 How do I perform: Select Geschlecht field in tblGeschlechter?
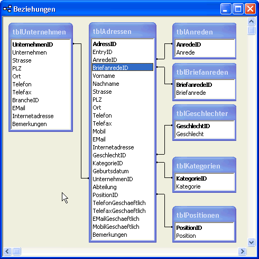(190, 134)
